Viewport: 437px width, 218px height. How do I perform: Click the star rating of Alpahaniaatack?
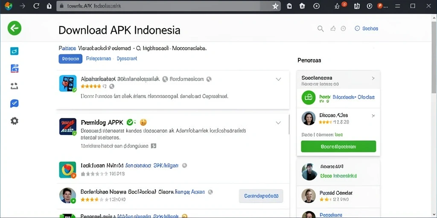(x=91, y=86)
